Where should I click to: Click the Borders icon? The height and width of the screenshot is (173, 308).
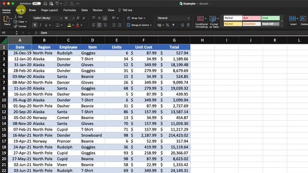57,25
